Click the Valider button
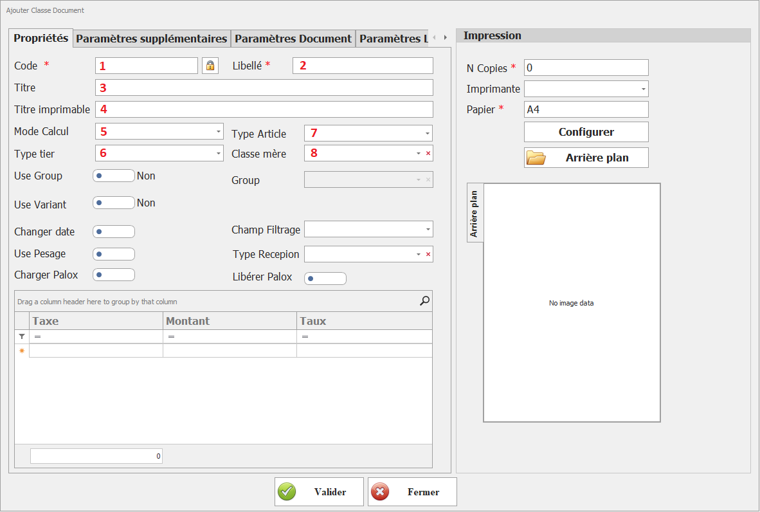The image size is (760, 512). [x=319, y=492]
